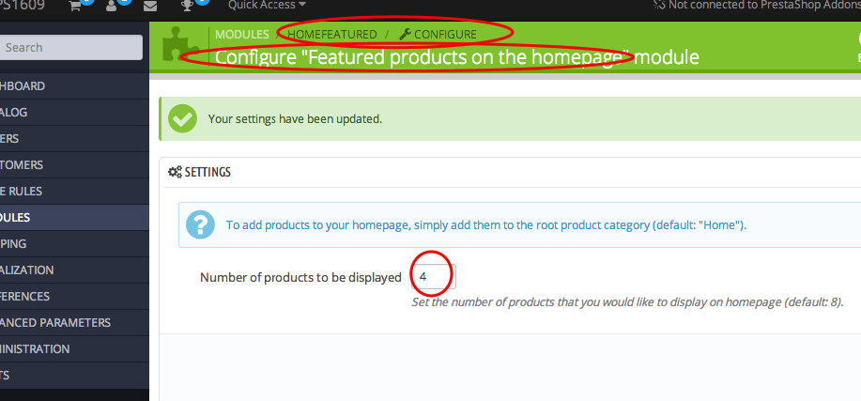The image size is (861, 401).
Task: Click the blue question mark info icon
Action: [x=200, y=225]
